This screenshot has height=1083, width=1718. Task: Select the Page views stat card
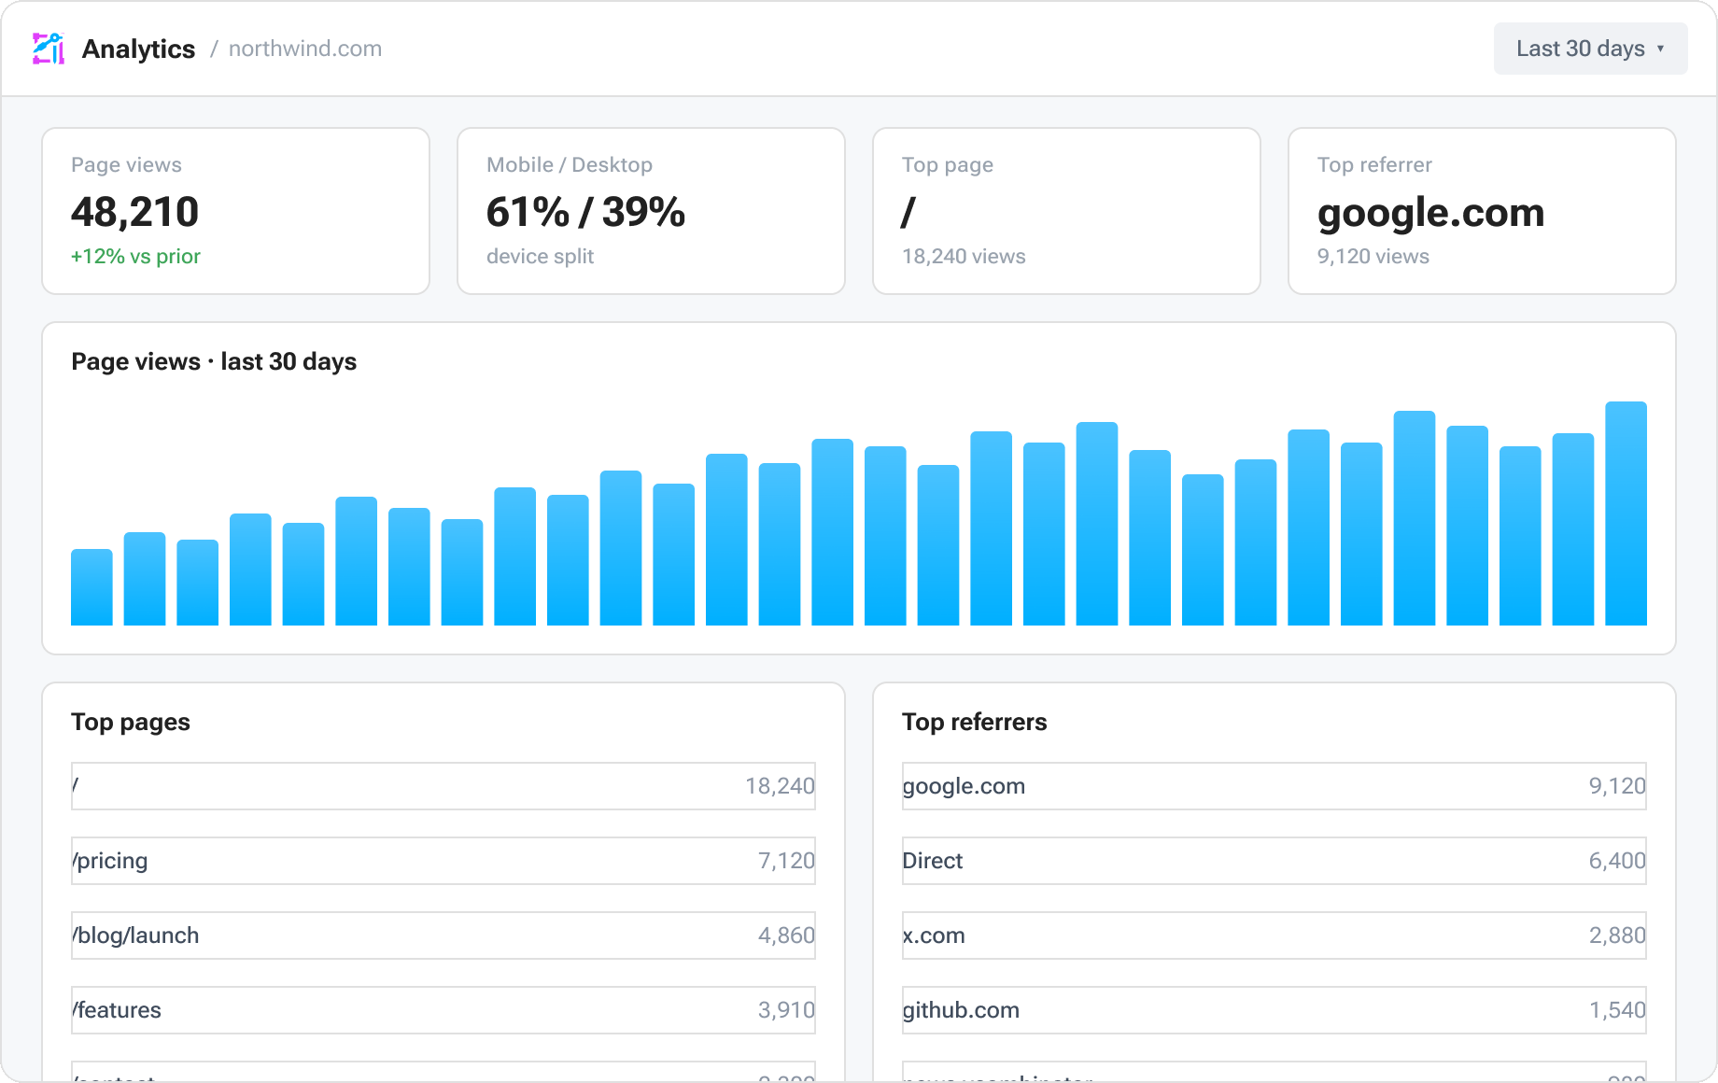235,211
